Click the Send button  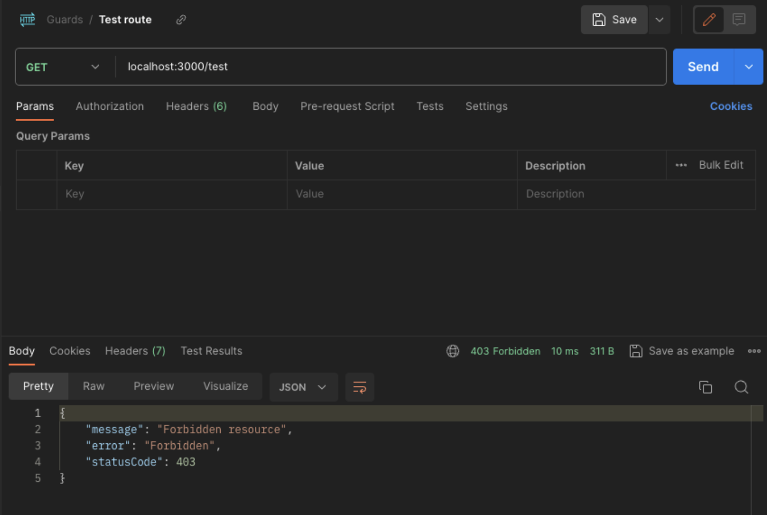click(703, 66)
